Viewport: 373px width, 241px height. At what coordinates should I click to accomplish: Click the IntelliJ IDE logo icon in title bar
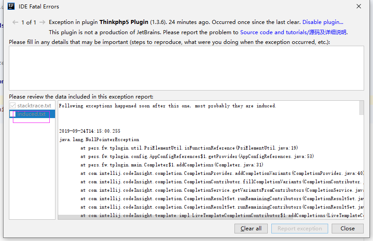[11, 6]
